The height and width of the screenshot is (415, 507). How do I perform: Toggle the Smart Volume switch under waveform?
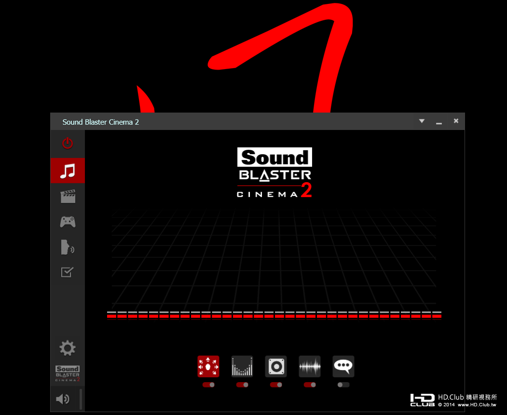tap(310, 385)
